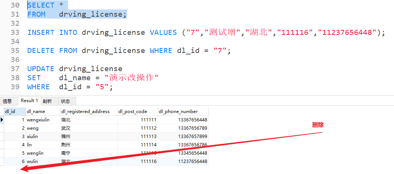Click post code 111113 cell
Screen dimensions: 394x174
138,137
